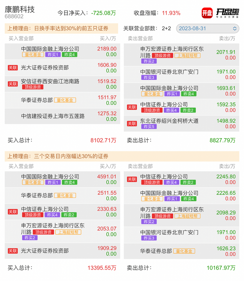Click the 日换手率达到30% listing reason banner
This screenshot has height=281, width=244.
[x=61, y=28]
